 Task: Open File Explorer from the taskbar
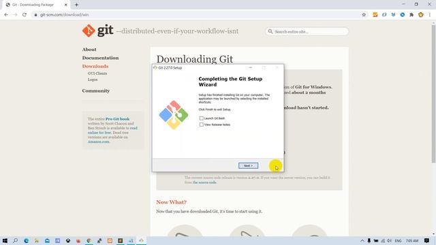[36, 240]
